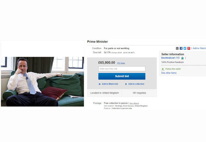Image resolution: width=206 pixels, height=142 pixels.
Task: Share listing via email icon
Action: coord(177,48)
